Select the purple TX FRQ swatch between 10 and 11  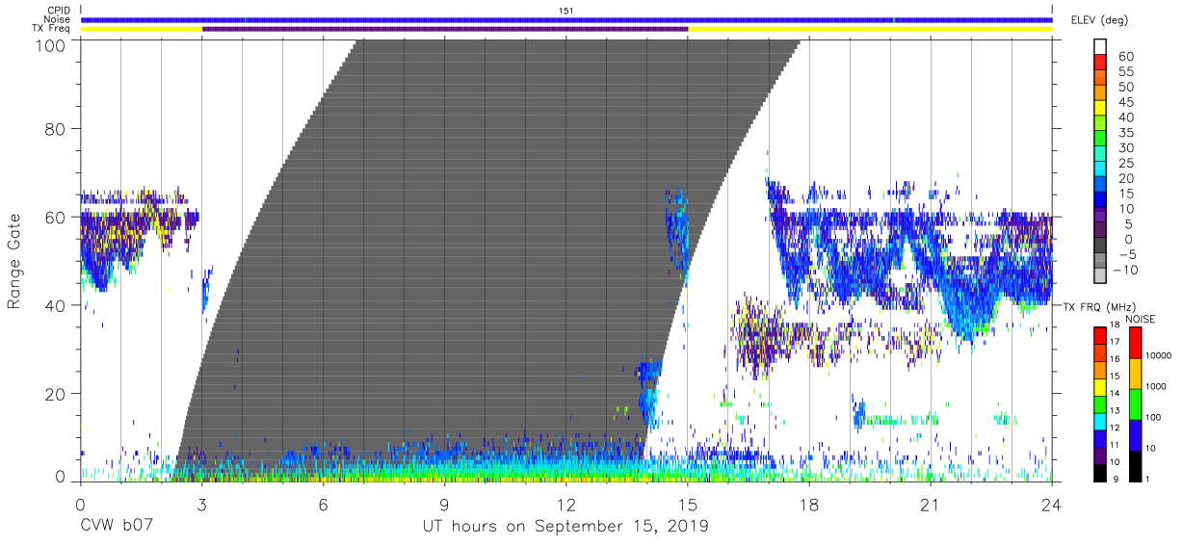pyautogui.click(x=1100, y=455)
